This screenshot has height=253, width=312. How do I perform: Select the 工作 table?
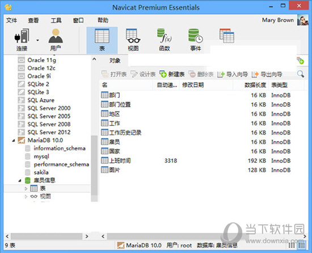pos(111,123)
